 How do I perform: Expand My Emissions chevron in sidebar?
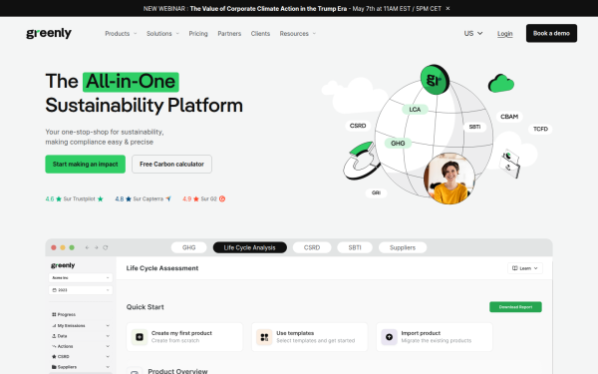pyautogui.click(x=108, y=325)
